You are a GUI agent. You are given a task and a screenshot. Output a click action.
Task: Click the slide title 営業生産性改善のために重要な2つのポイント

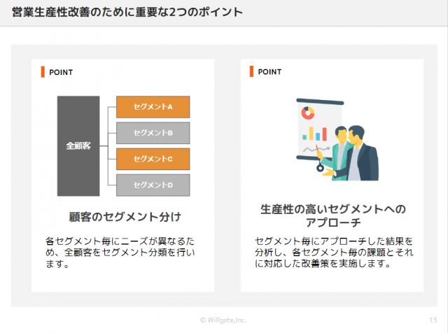(127, 12)
